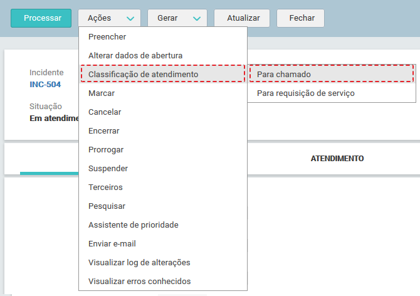Image resolution: width=420 pixels, height=296 pixels.
Task: Open Assistente de prioridade
Action: [163, 225]
